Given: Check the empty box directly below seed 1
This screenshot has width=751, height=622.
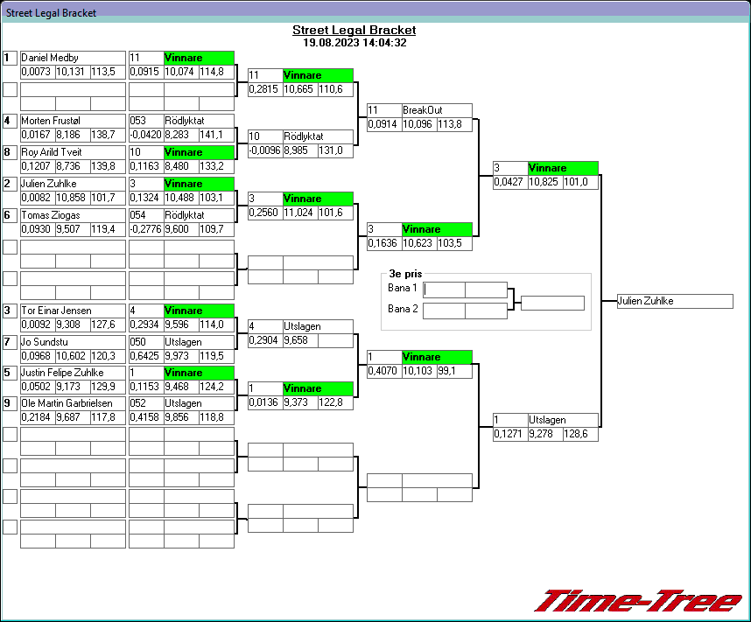Looking at the screenshot, I should [x=10, y=89].
